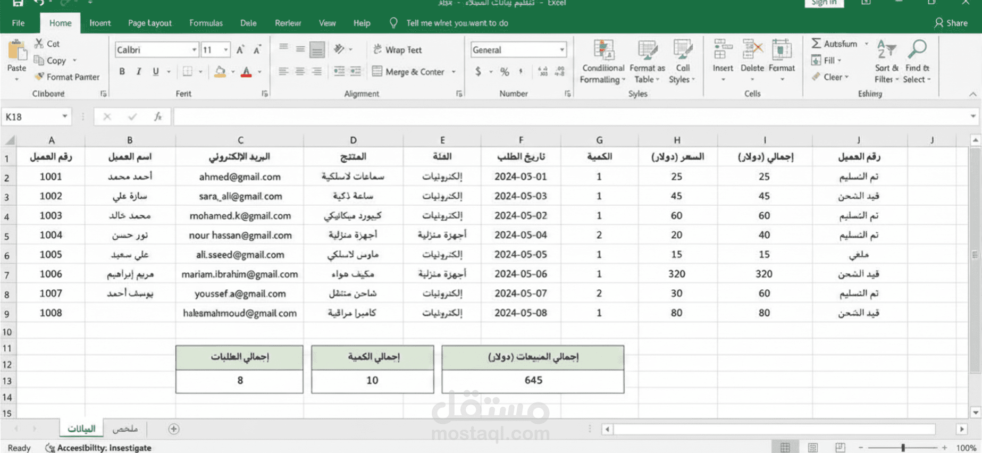Click the Orientation text angle icon
Viewport: 982px width, 453px height.
pos(339,49)
